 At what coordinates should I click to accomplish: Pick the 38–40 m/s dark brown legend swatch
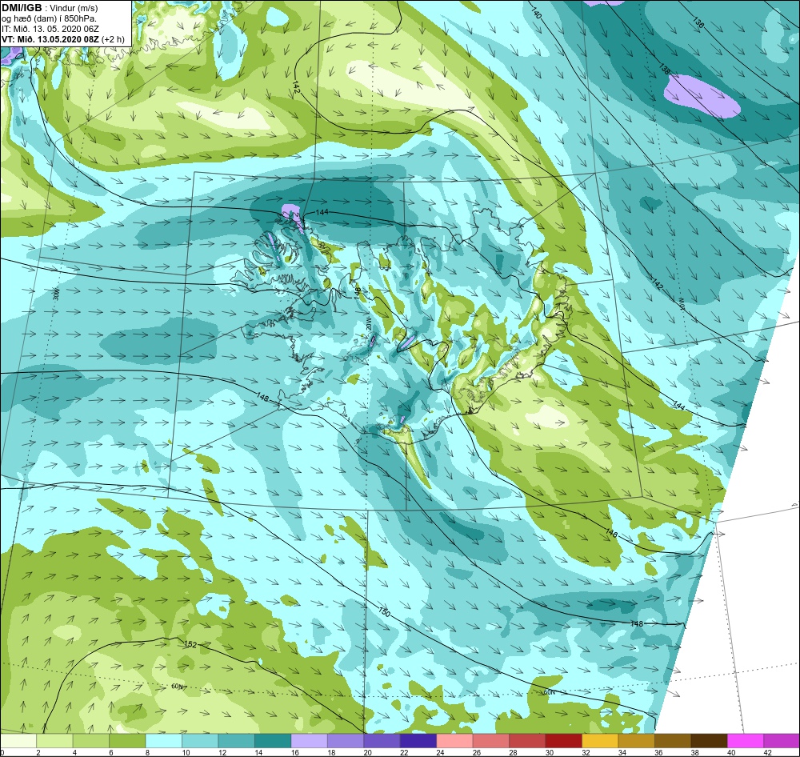[709, 741]
